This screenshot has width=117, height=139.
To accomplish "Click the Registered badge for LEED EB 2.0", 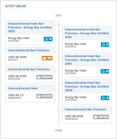I will coord(44,96).
